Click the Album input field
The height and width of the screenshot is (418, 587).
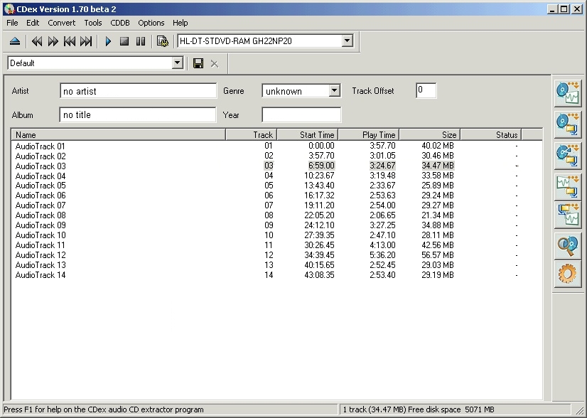click(138, 114)
